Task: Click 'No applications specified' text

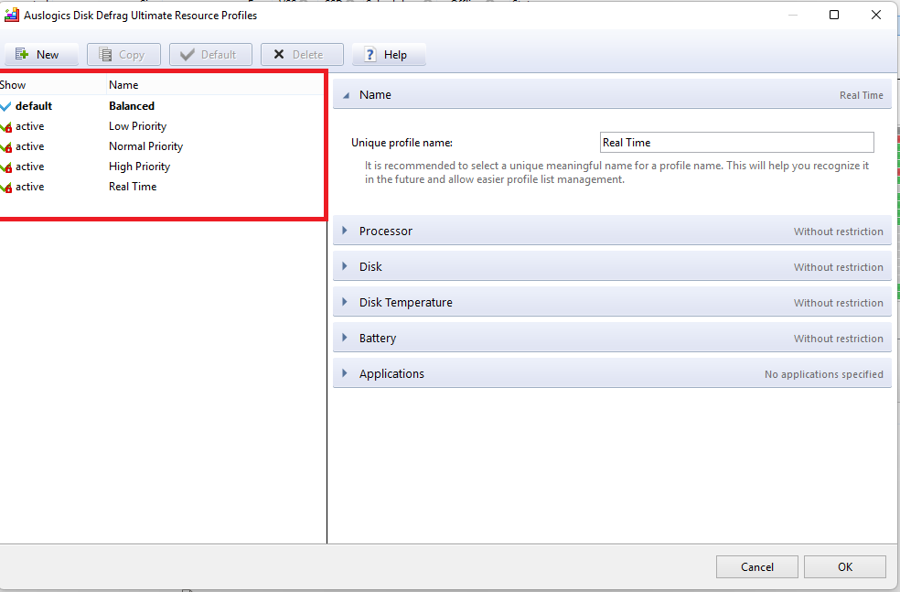Action: click(x=824, y=374)
